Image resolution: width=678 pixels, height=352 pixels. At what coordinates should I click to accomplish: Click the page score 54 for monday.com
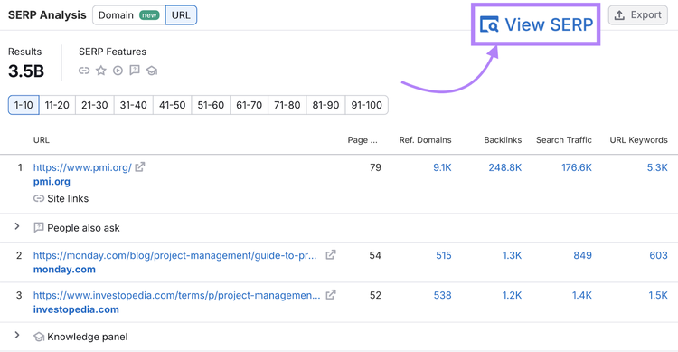pos(375,255)
